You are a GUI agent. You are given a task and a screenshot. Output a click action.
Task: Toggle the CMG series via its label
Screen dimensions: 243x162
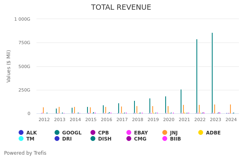pyautogui.click(x=140, y=139)
